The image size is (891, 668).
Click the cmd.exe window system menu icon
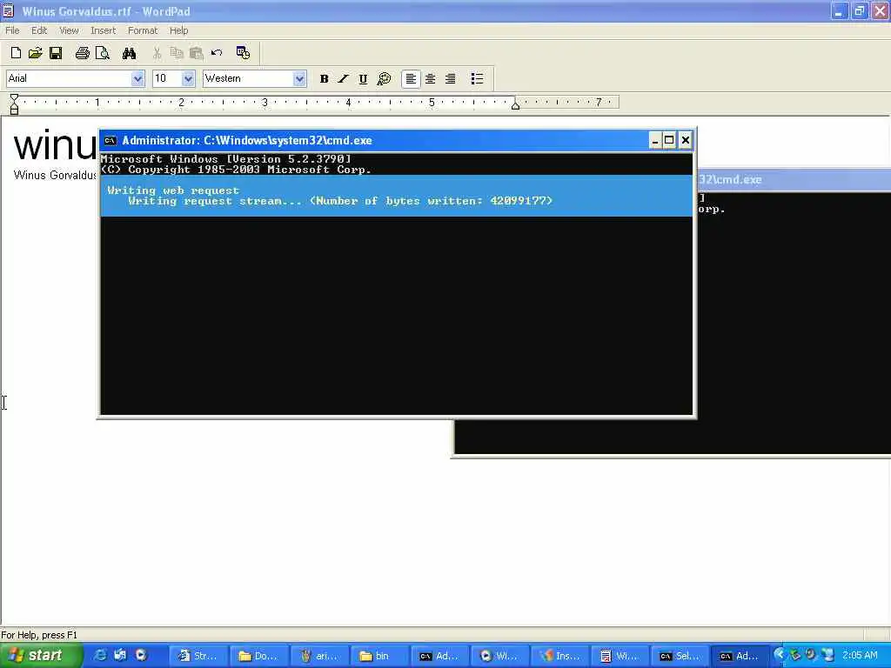pyautogui.click(x=111, y=140)
